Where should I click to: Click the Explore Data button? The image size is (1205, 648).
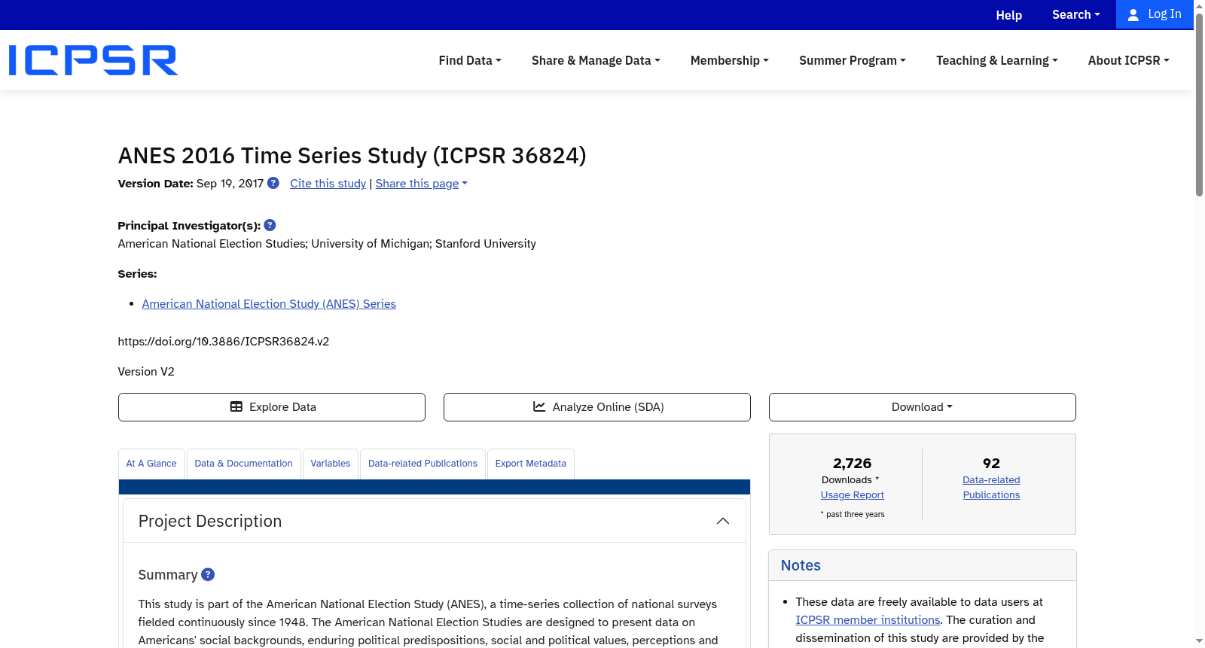pos(272,407)
